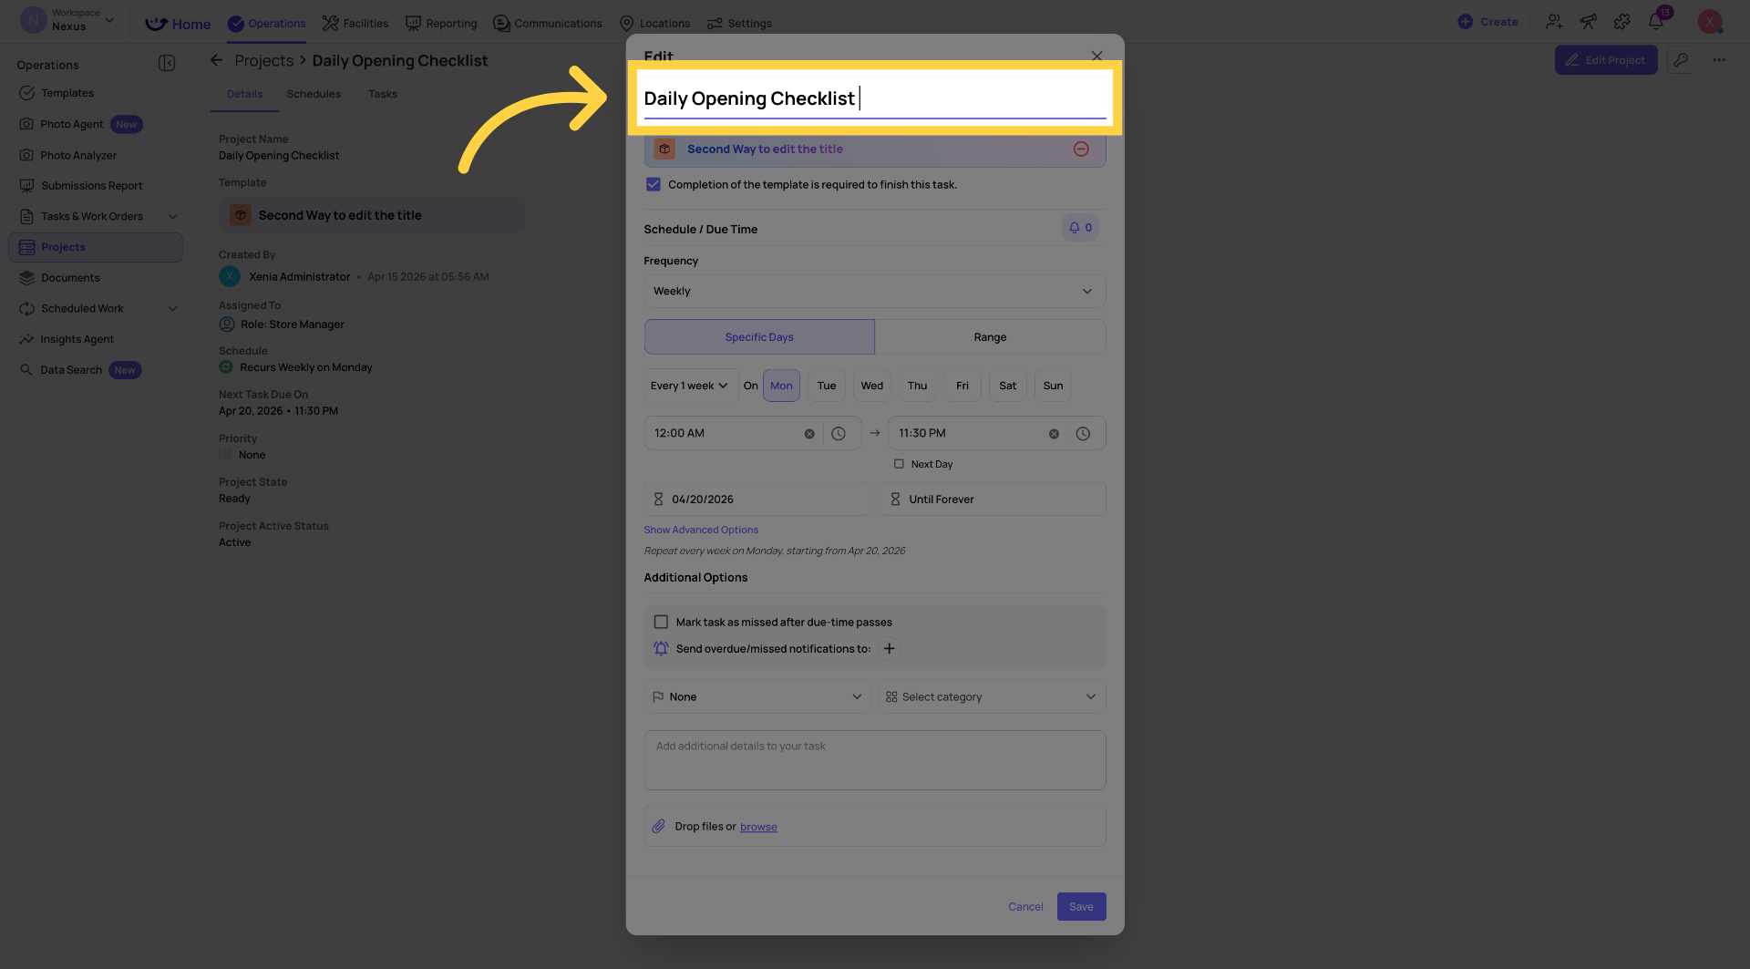Open the priority None dropdown
This screenshot has height=969, width=1750.
click(x=757, y=697)
